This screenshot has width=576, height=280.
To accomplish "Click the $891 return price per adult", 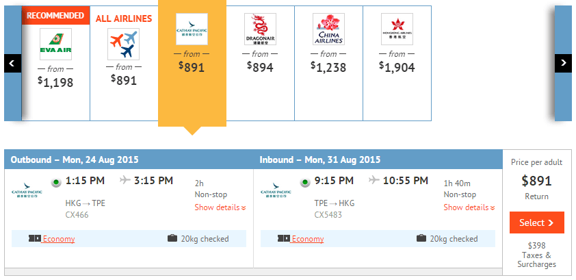I will click(x=536, y=181).
